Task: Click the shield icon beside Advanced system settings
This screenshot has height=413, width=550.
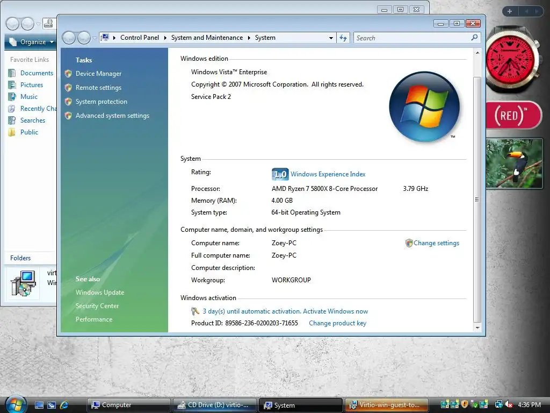Action: click(68, 116)
